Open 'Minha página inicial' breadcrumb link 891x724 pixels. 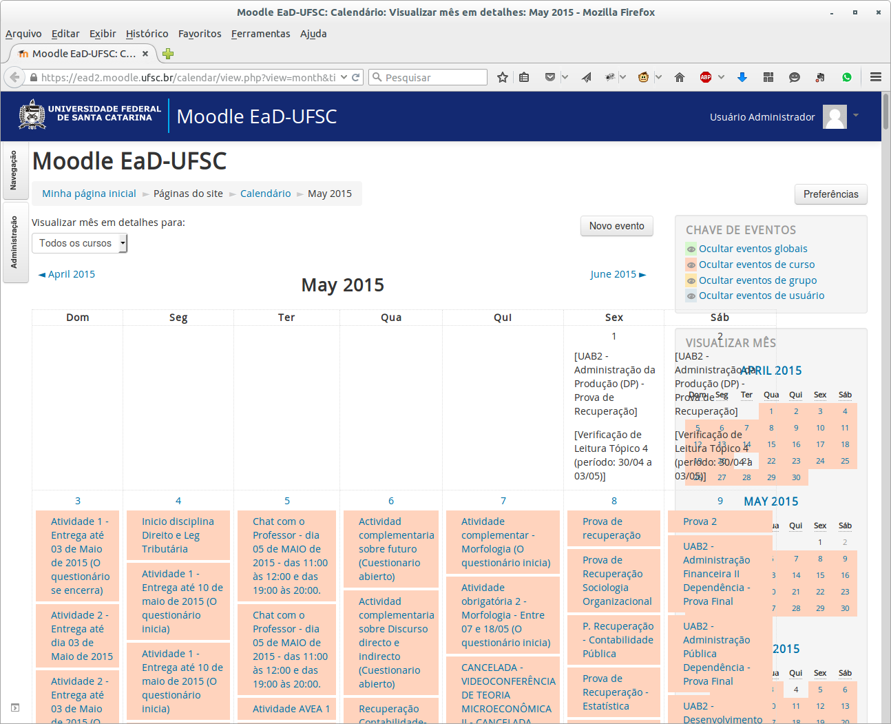click(90, 194)
